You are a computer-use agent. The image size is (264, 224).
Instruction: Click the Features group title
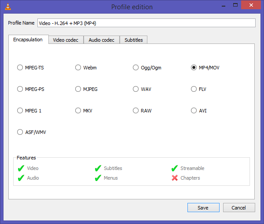26,158
